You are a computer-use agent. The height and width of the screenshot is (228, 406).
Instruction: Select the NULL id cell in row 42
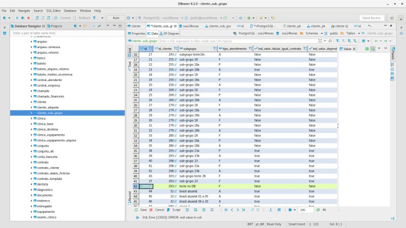click(146, 186)
